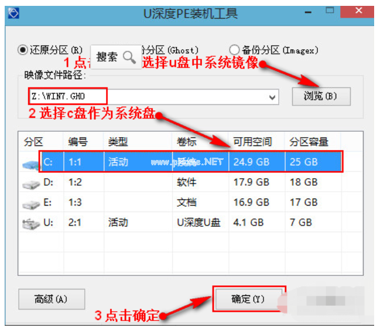380x334 pixels.
Task: Click the 编号 column header
Action: tap(78, 142)
